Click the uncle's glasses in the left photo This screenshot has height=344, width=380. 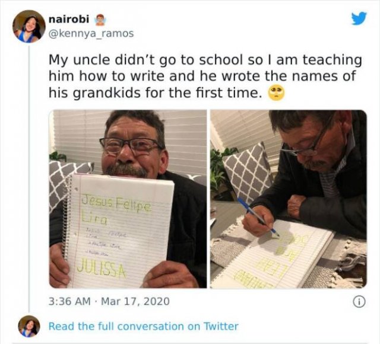[131, 146]
